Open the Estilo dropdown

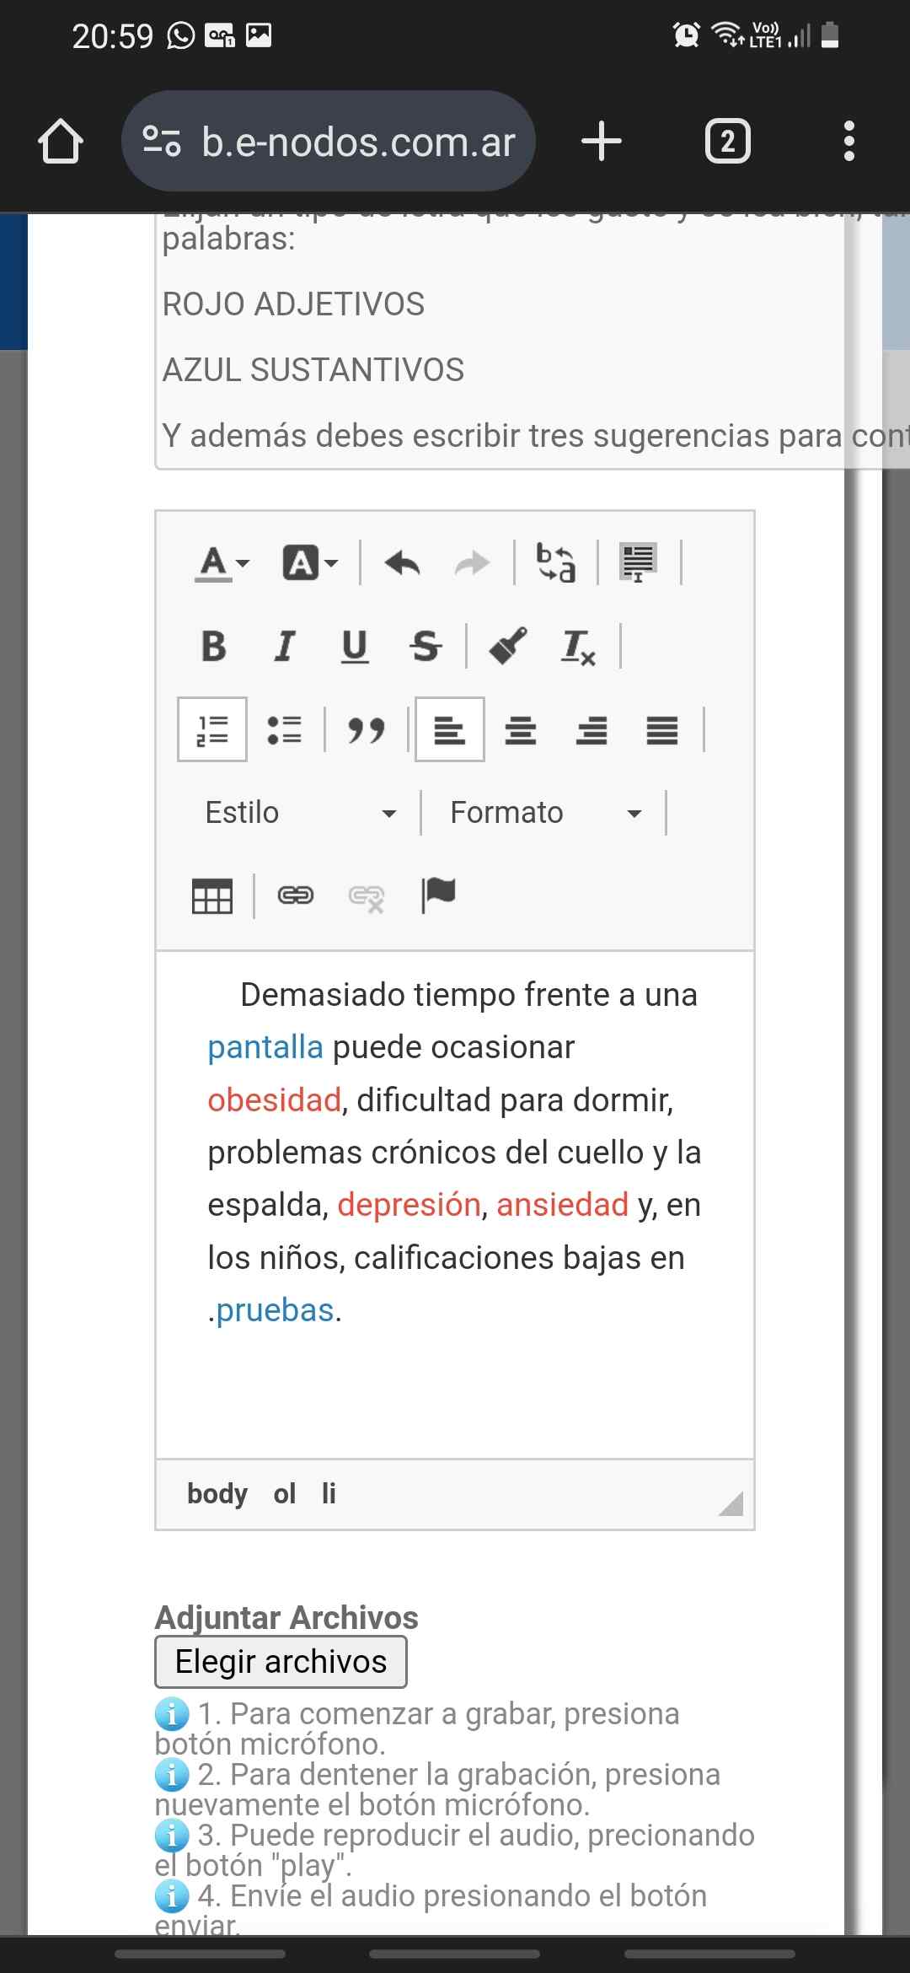[x=300, y=813]
